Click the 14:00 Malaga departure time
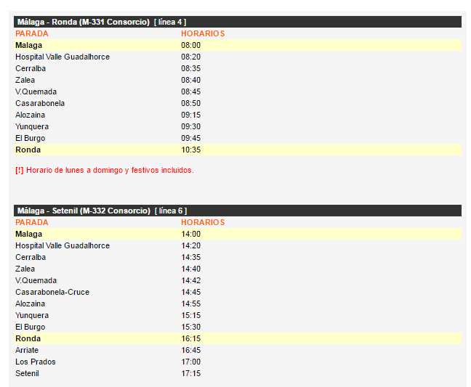The image size is (471, 387). click(x=190, y=235)
